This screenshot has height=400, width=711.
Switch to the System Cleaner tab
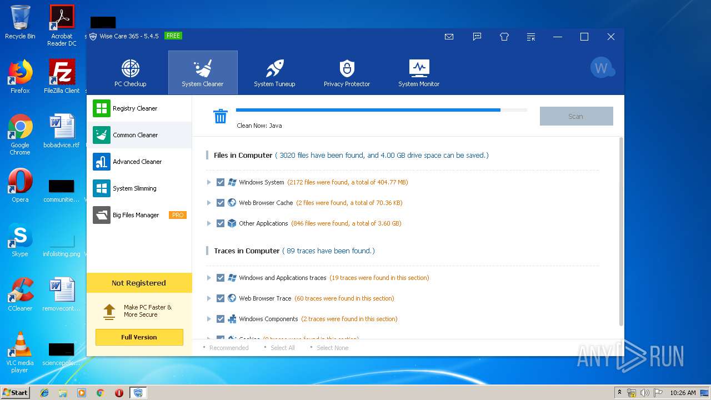point(203,73)
